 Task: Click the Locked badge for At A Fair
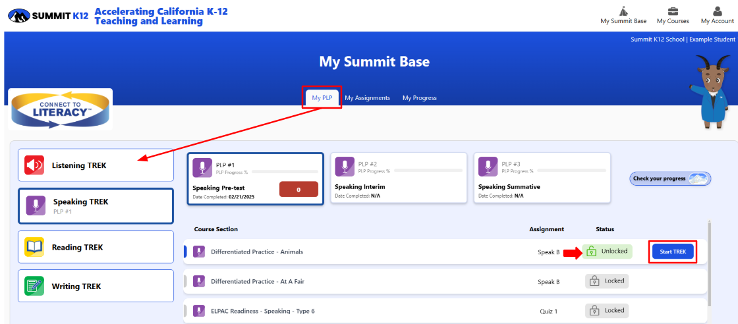[x=607, y=281]
